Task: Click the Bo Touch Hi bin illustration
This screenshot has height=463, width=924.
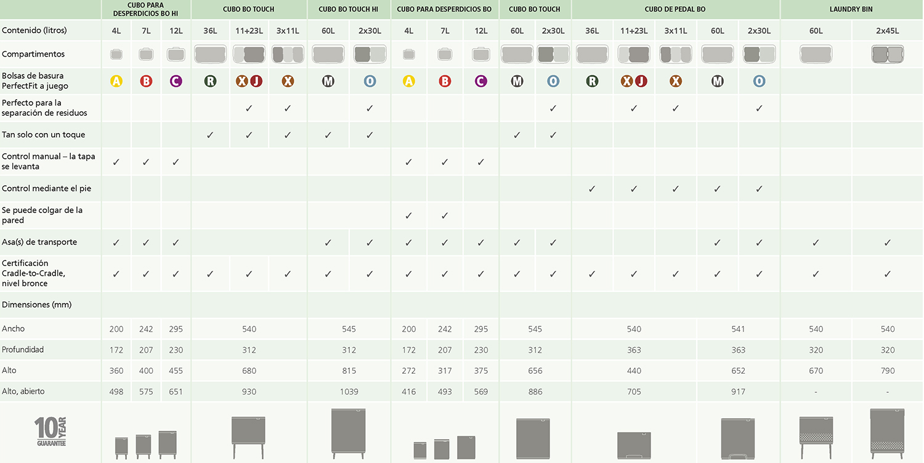Action: [x=349, y=433]
